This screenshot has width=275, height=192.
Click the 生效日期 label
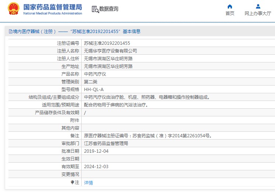click(70, 159)
